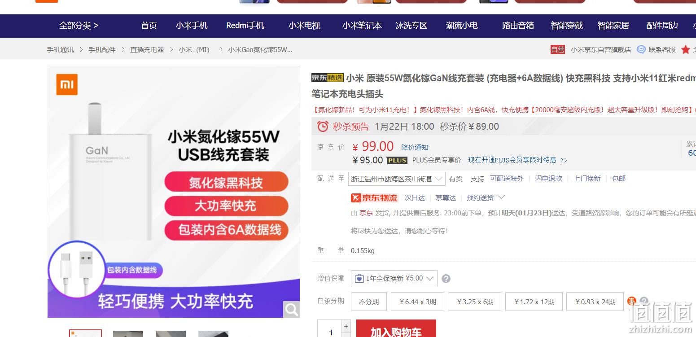Open 配件周边 nav item
The height and width of the screenshot is (337, 696).
[x=662, y=26]
